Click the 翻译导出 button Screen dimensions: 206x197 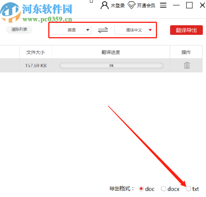186,30
